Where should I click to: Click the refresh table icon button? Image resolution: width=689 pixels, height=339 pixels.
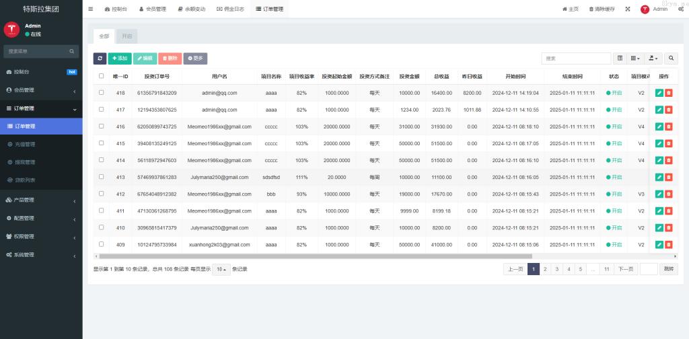[x=100, y=59]
